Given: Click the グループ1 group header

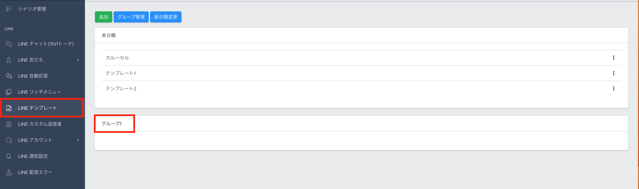Looking at the screenshot, I should pyautogui.click(x=112, y=124).
